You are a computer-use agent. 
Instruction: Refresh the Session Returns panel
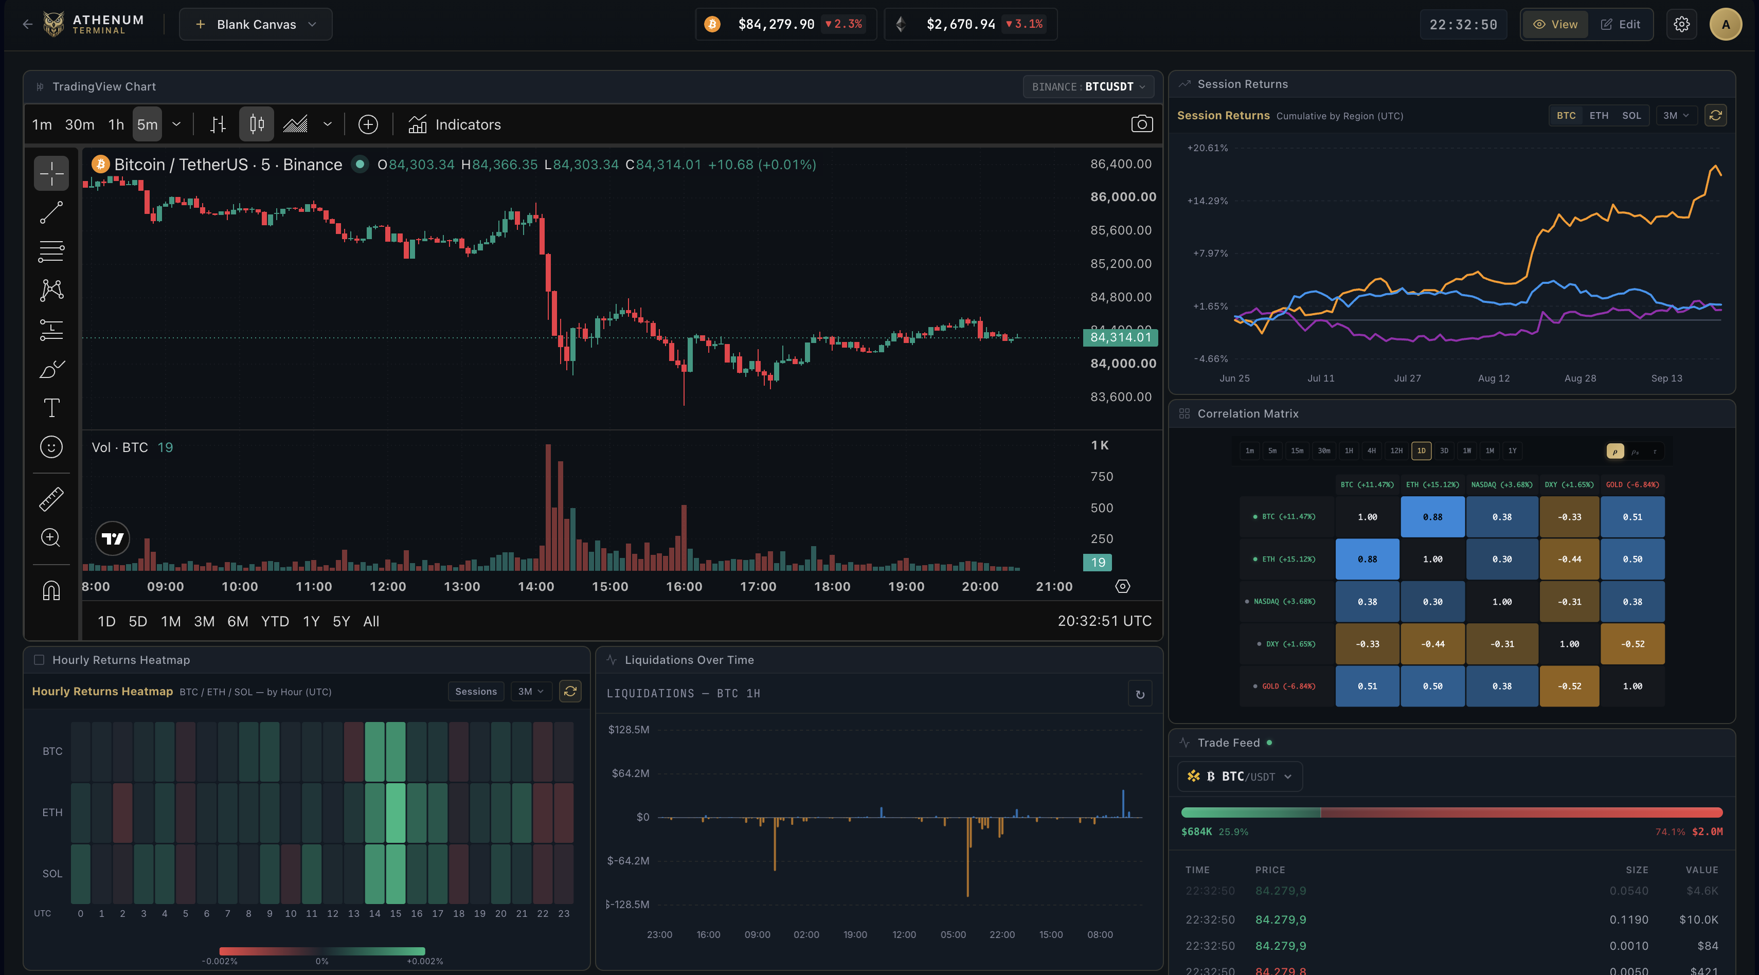coord(1715,115)
